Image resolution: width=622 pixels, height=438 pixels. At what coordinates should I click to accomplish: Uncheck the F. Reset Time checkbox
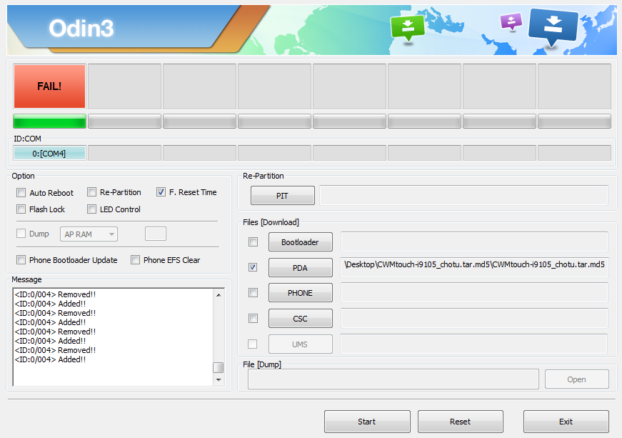pos(161,192)
